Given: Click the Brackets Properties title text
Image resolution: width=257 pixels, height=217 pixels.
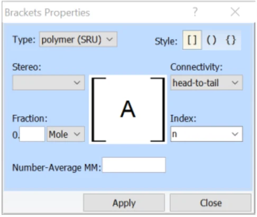Looking at the screenshot, I should [47, 13].
